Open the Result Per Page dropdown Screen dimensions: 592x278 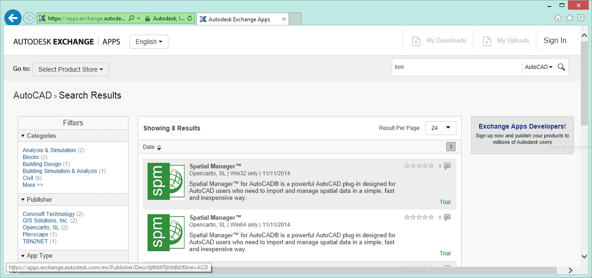pos(441,128)
